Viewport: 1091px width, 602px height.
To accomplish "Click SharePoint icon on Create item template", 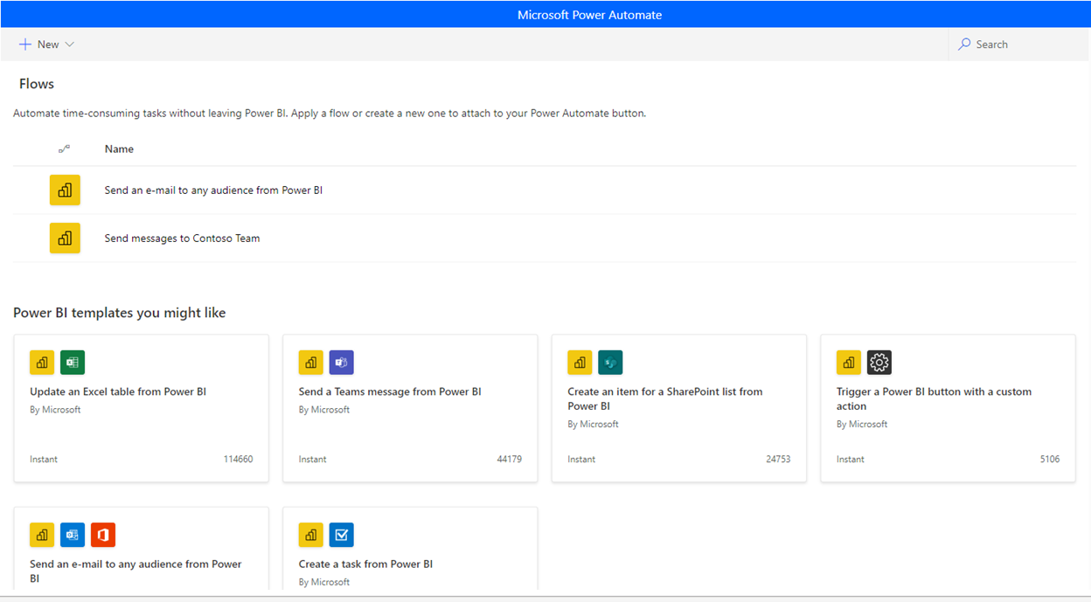I will pyautogui.click(x=610, y=363).
